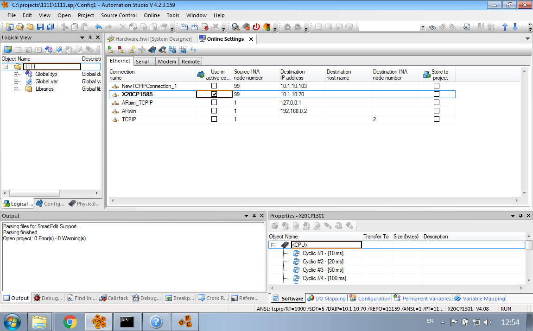Switch to the Serial tab
Screen dimensions: 533x331
pyautogui.click(x=142, y=62)
